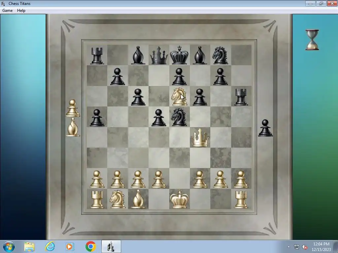Select the black pawn on c6

click(x=138, y=97)
